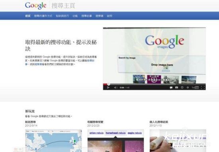
Task: Click the 搜尋主頁 header title
Action: [63, 6]
